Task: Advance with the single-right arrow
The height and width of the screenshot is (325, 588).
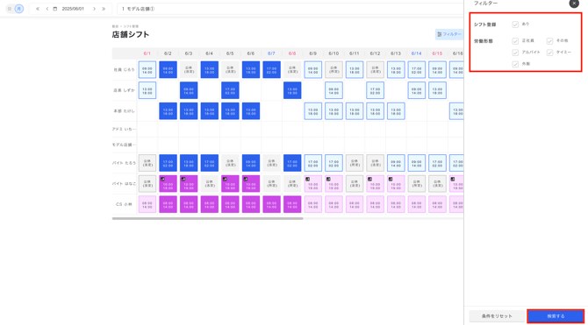Action: pos(94,9)
